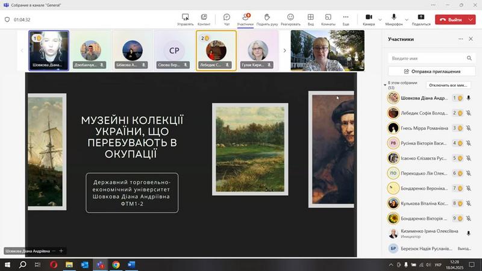Open Windows taskbar search

pyautogui.click(x=22, y=264)
